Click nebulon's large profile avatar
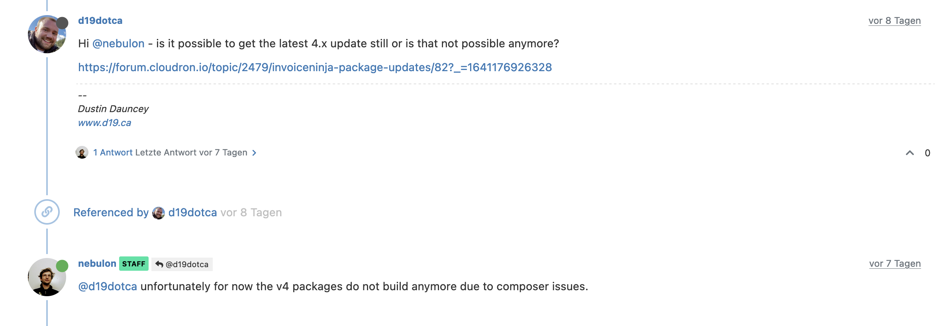941x326 pixels. (x=47, y=277)
